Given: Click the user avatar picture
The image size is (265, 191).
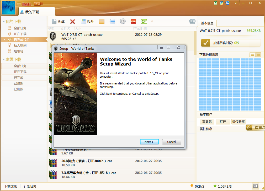Looking at the screenshot, I should tap(9, 8).
